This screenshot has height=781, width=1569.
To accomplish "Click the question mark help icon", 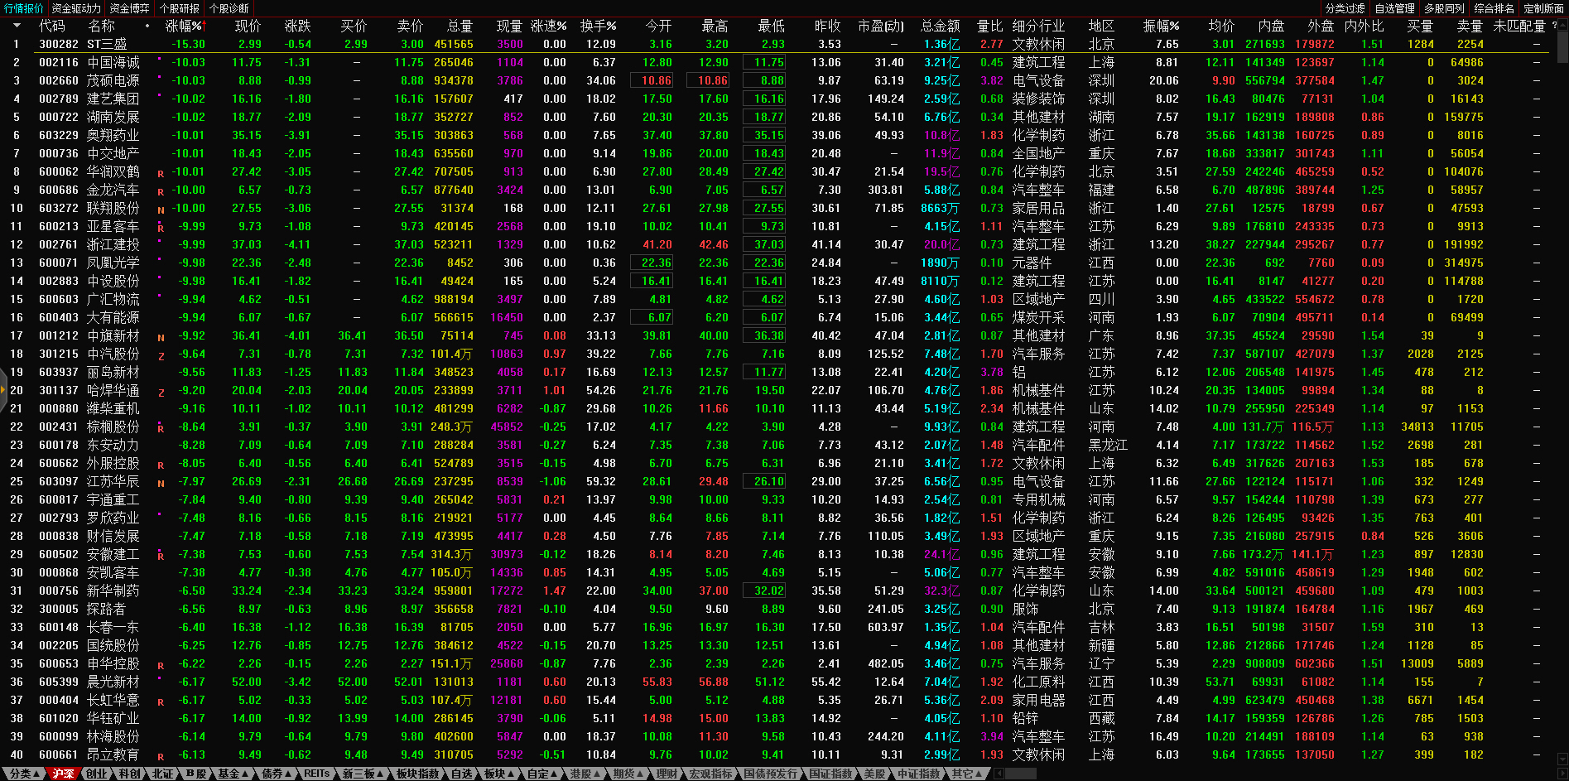I will tap(1554, 26).
